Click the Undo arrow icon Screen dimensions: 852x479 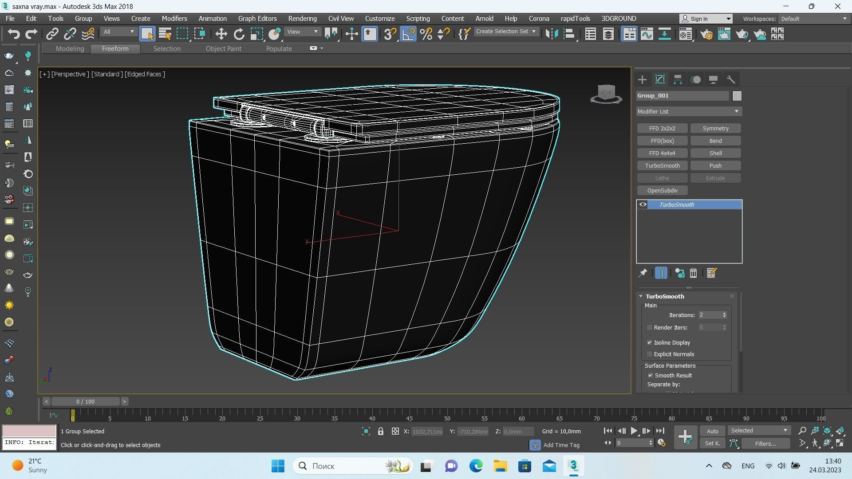click(x=13, y=34)
